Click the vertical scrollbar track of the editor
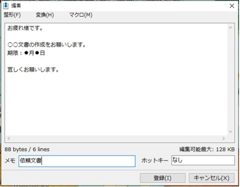The width and height of the screenshot is (240, 187). pos(230,80)
